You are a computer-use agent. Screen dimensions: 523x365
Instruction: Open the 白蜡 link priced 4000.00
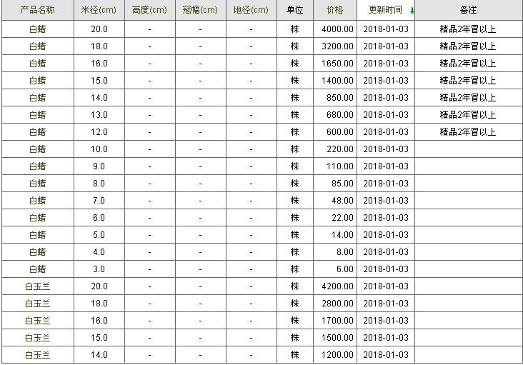click(x=37, y=29)
